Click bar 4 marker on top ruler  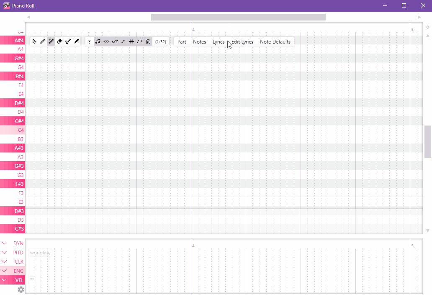point(193,29)
